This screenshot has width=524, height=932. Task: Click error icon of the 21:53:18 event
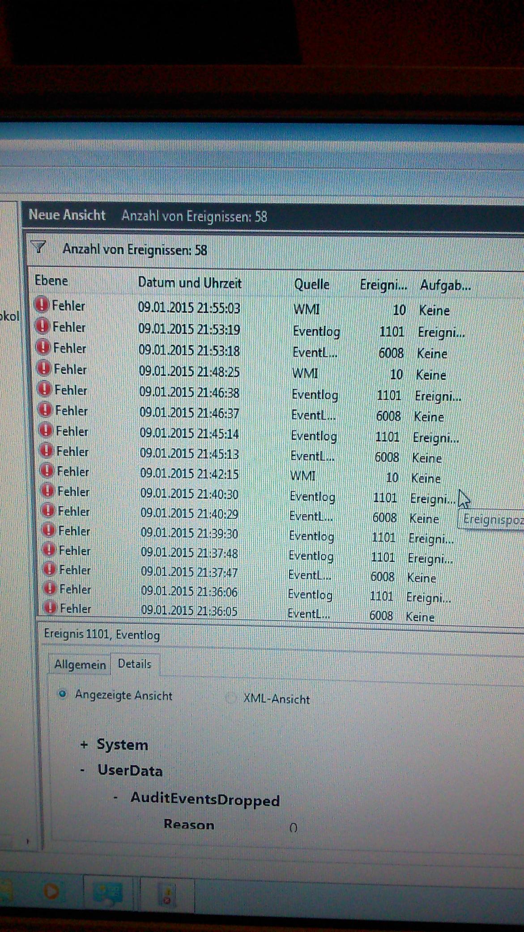click(43, 347)
